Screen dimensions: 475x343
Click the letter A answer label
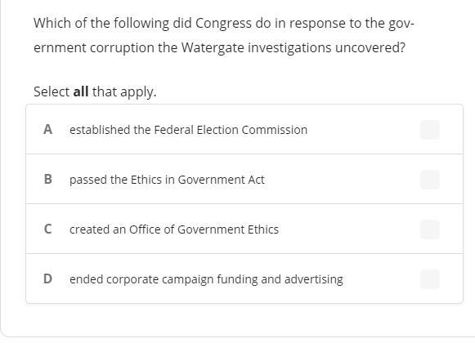tap(48, 130)
